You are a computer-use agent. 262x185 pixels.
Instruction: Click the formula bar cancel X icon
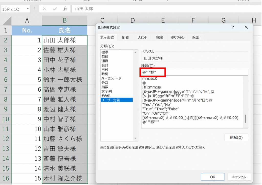pyautogui.click(x=45, y=9)
